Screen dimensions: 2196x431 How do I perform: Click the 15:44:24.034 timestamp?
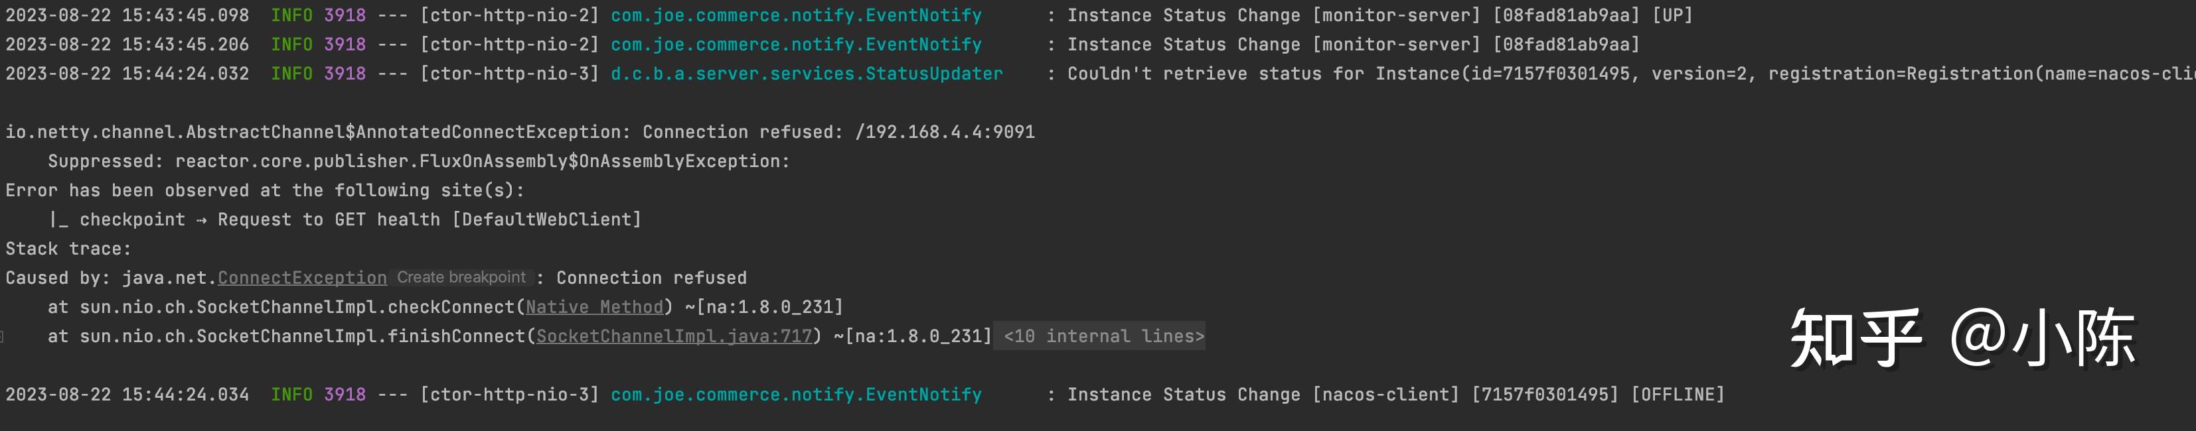click(186, 395)
